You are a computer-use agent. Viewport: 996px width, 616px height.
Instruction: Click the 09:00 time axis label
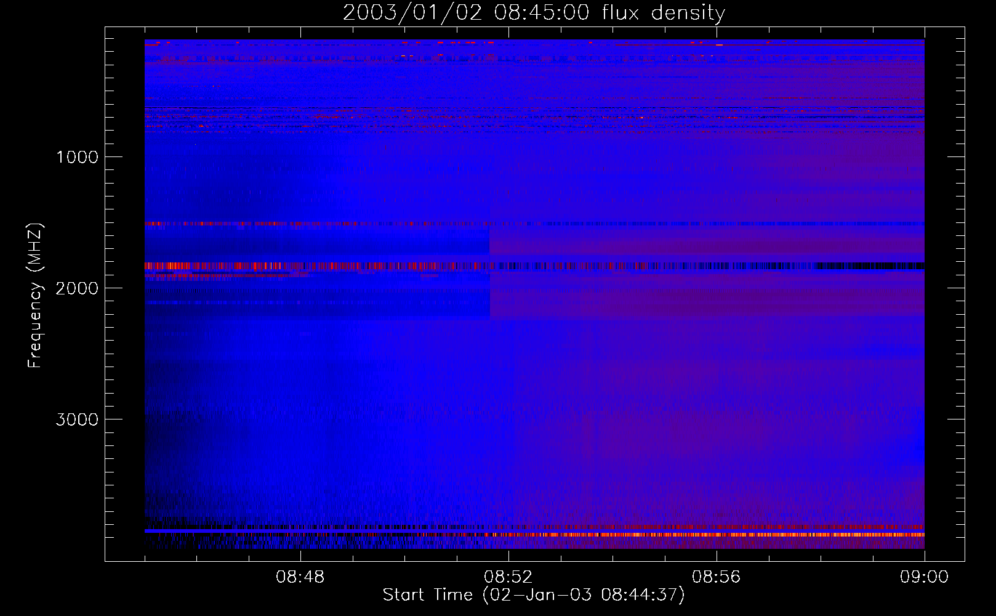pyautogui.click(x=924, y=577)
